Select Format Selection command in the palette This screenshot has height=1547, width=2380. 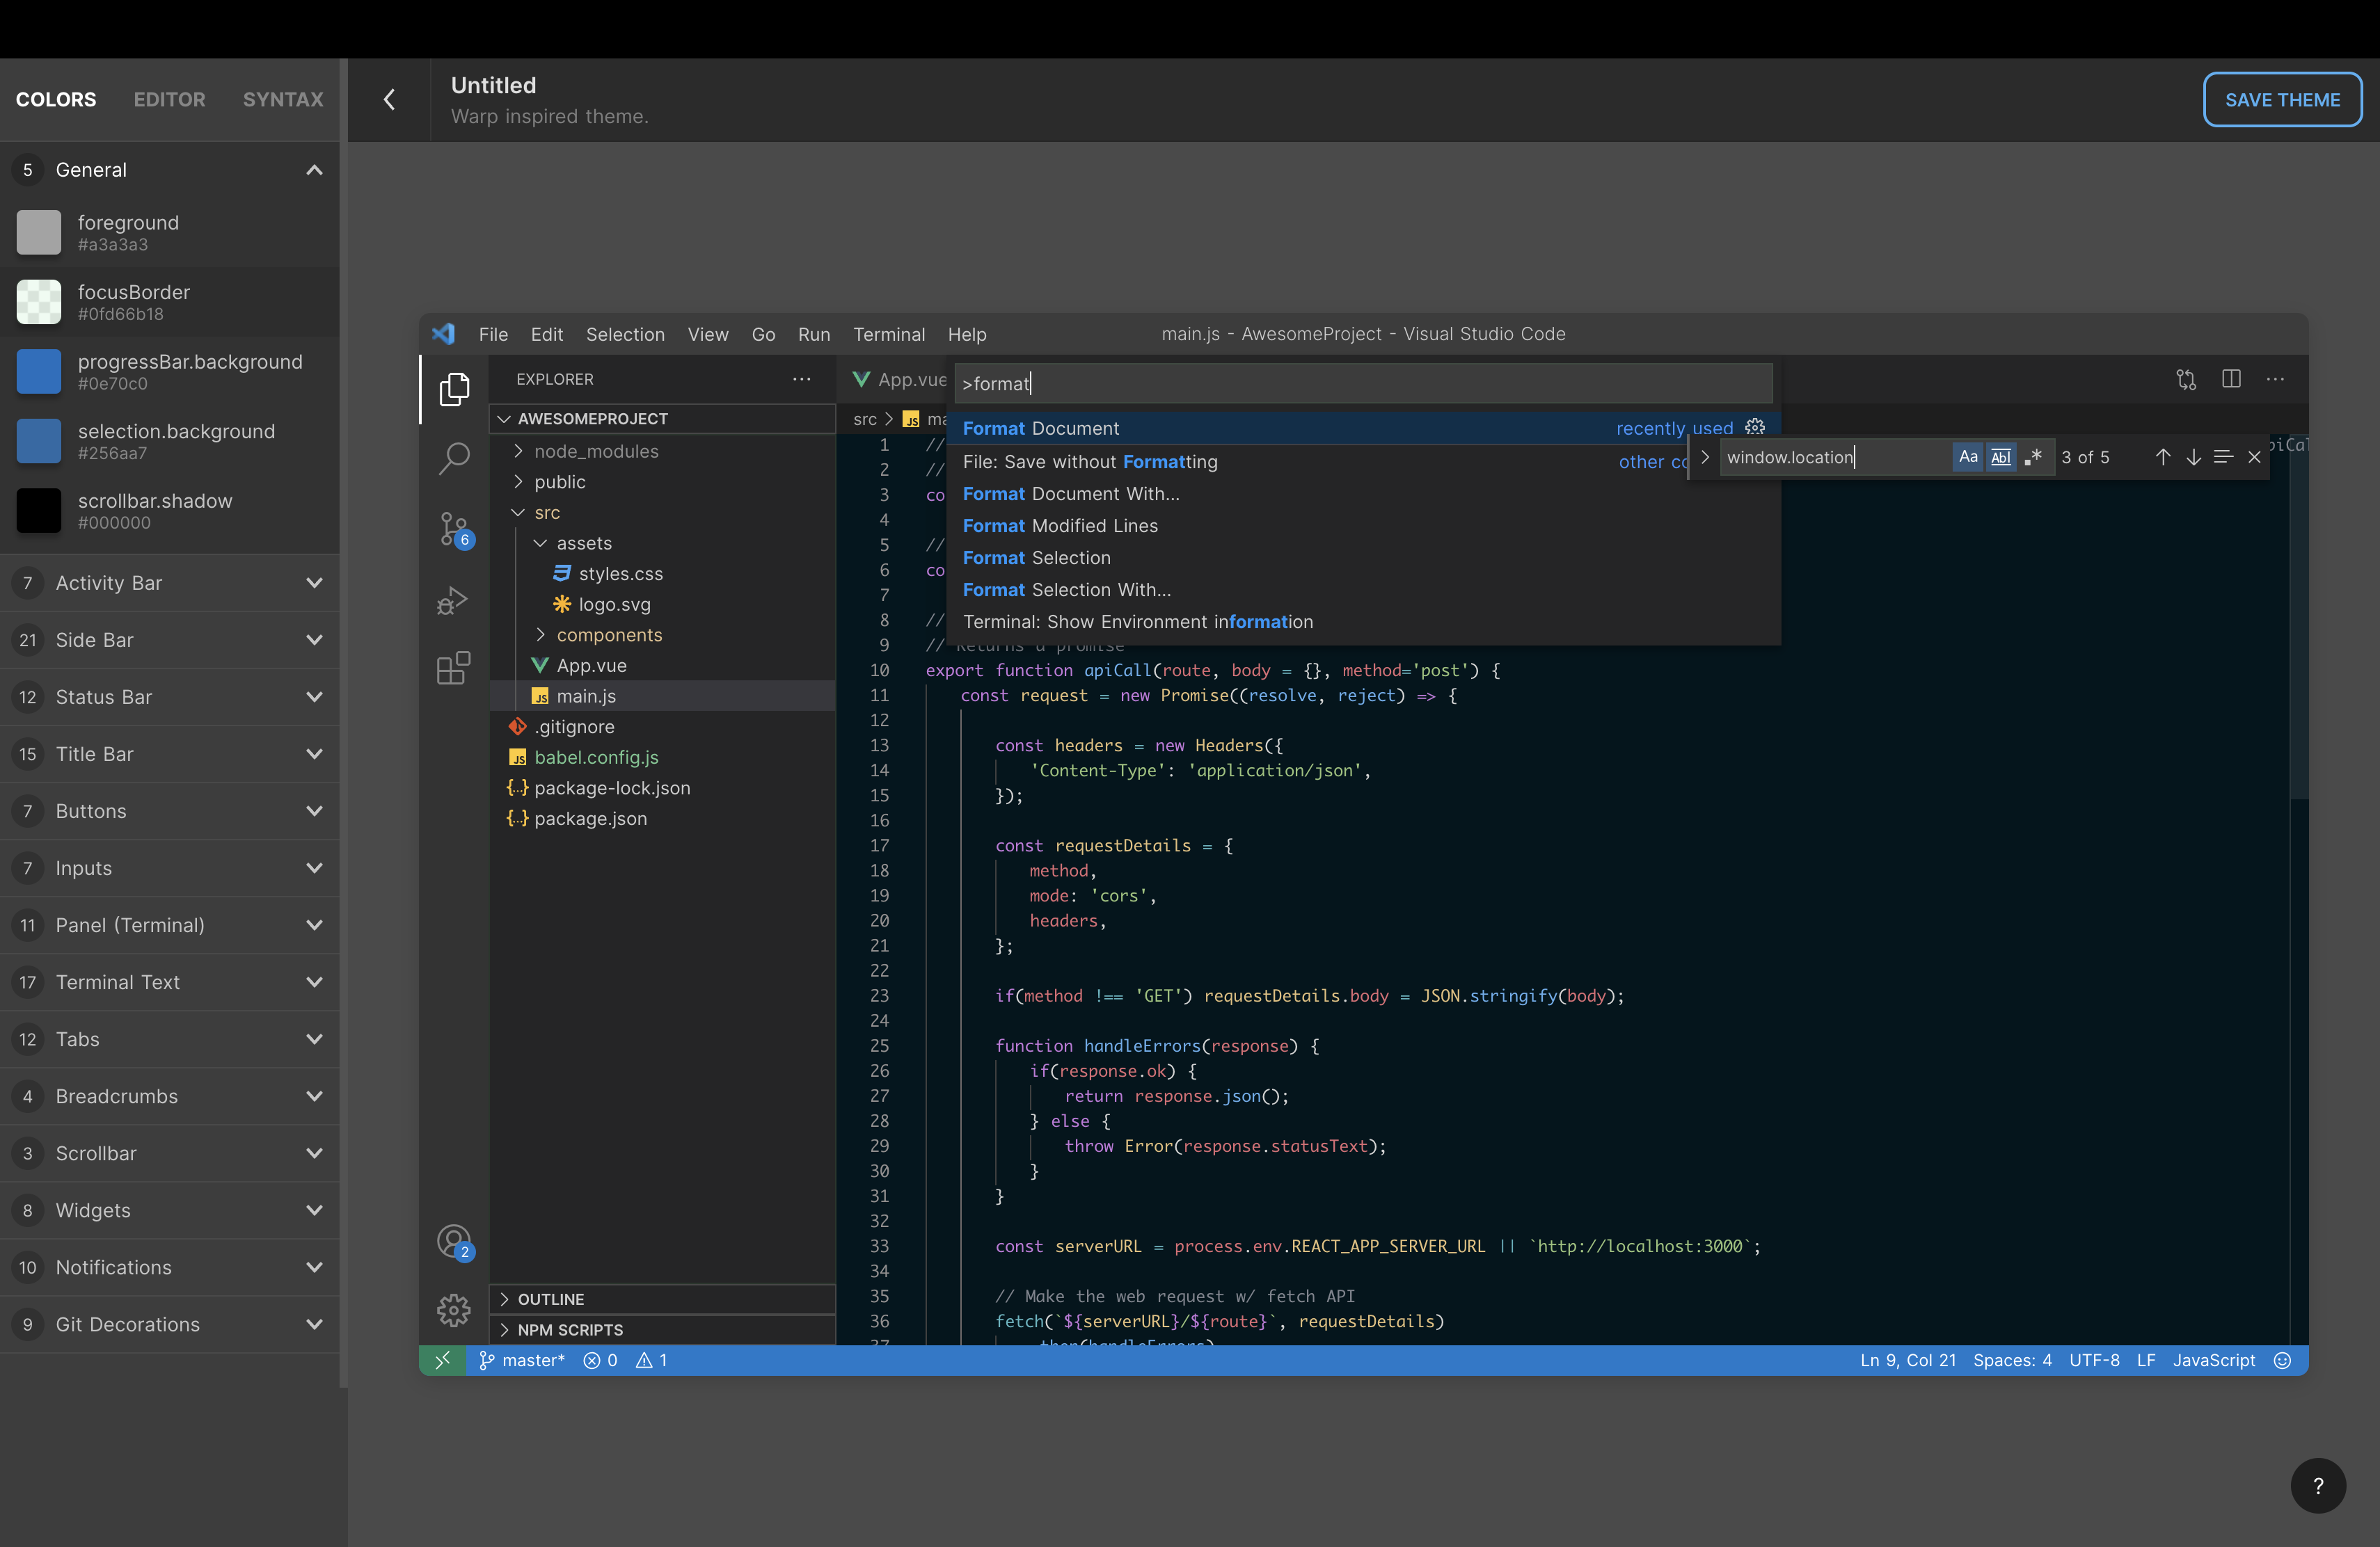[x=1036, y=558]
